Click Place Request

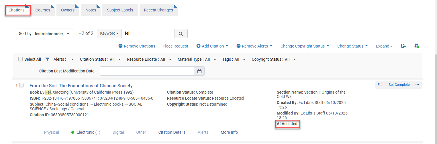tap(175, 46)
